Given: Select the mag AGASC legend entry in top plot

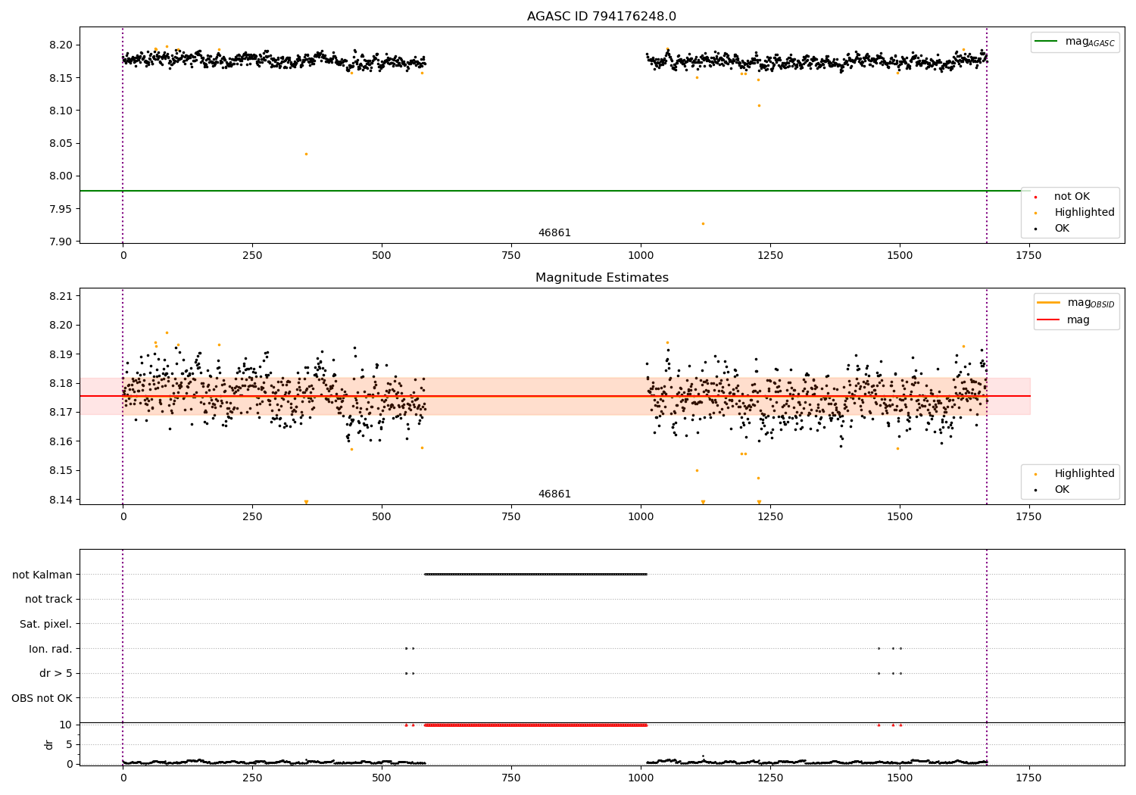Looking at the screenshot, I should tap(1075, 42).
